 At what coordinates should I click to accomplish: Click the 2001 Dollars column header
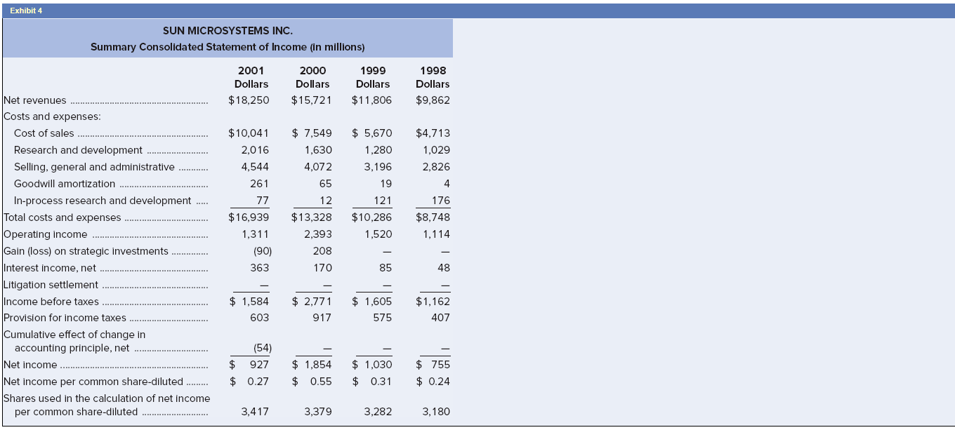tap(251, 77)
